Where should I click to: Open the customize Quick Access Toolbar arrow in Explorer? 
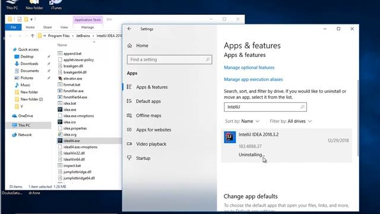coord(31,19)
